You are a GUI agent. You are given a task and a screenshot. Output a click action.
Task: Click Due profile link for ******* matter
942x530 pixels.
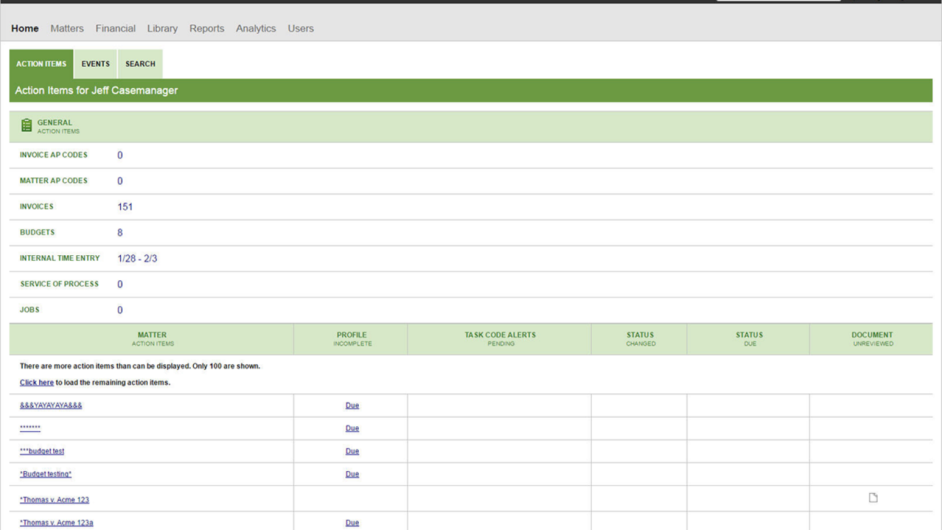tap(352, 428)
